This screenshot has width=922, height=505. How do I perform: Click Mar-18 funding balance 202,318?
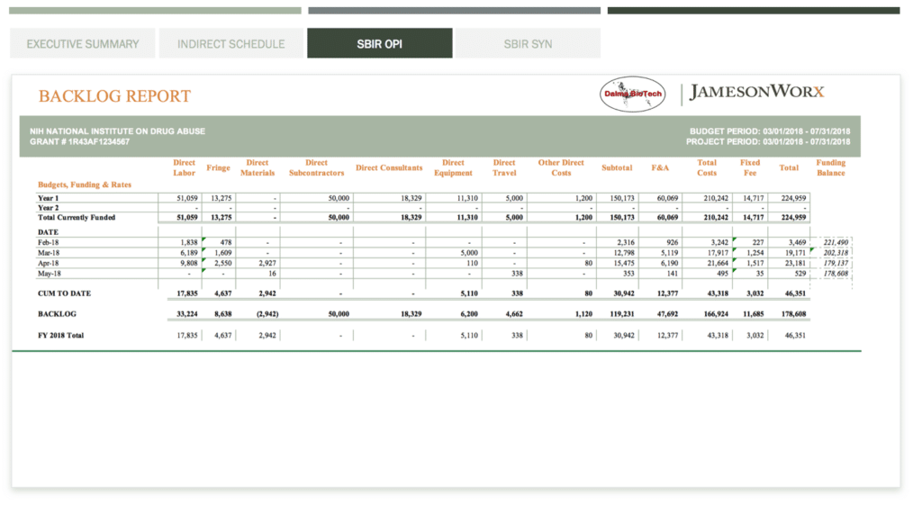pos(836,253)
